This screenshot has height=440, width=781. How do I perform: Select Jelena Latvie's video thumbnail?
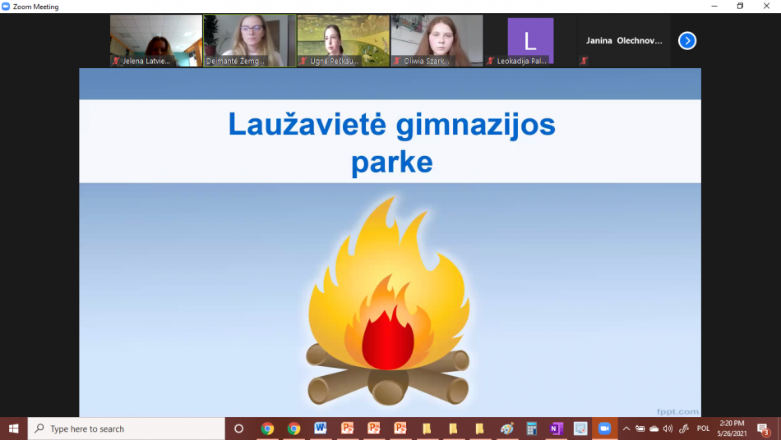[156, 40]
